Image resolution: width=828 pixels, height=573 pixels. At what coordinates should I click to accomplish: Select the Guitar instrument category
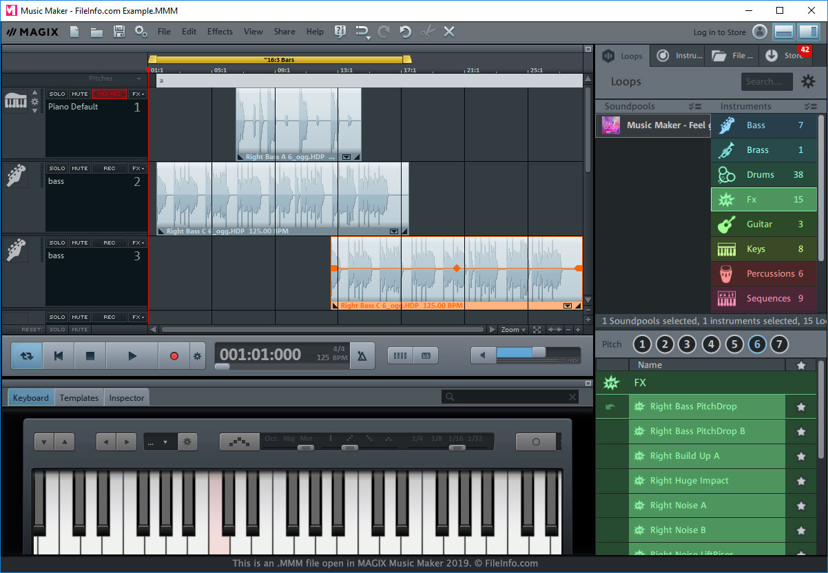[764, 225]
